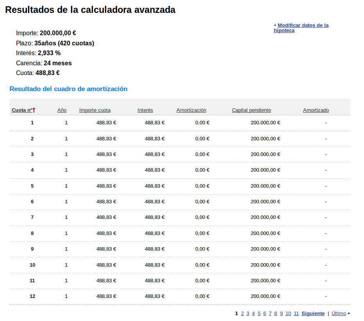Open page 5 of amortization table
The height and width of the screenshot is (321, 364).
(x=259, y=314)
